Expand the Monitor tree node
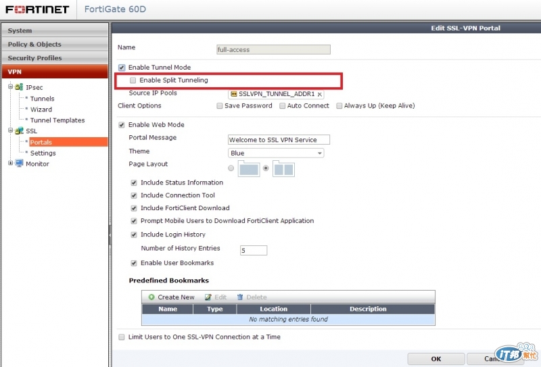Image resolution: width=541 pixels, height=367 pixels. pyautogui.click(x=10, y=163)
